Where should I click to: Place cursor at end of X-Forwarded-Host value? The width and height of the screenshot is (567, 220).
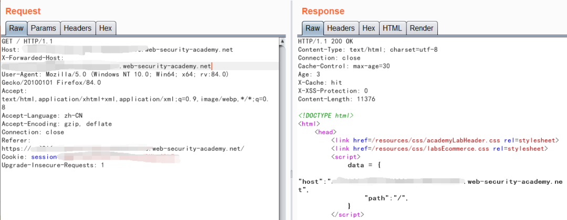tap(211, 66)
